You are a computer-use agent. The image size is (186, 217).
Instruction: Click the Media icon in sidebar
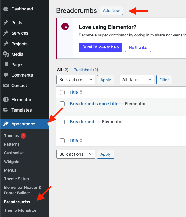(6, 54)
